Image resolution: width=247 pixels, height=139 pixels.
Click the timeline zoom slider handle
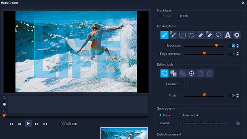coord(4,104)
